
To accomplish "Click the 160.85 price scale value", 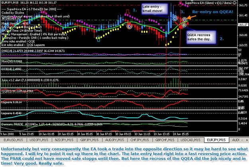I will (243, 35).
